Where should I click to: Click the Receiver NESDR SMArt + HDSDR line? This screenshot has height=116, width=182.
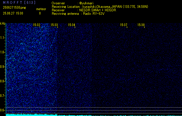[84, 10]
